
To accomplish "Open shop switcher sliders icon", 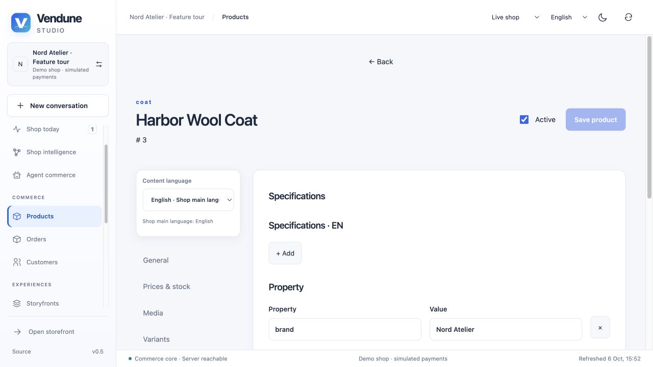I will [x=99, y=64].
